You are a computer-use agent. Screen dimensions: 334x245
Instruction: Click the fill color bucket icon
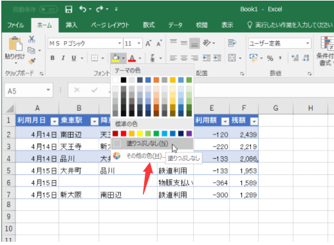(x=116, y=58)
